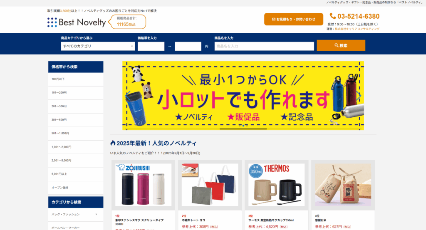Screen dimensions: 426x230
Task: Open the 株式会社キャリアコンサルティング link
Action: click(357, 29)
